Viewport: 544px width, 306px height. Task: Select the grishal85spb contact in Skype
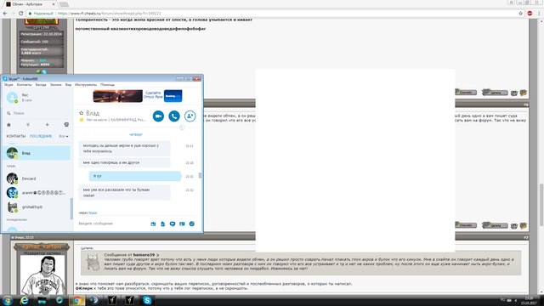coord(37,207)
